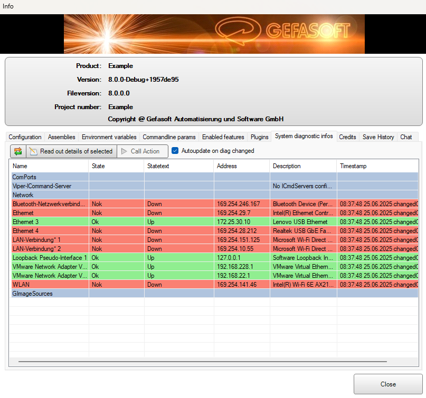Click address 172.25.30.10
Viewport: 426px width, 398px height.
tap(233, 221)
